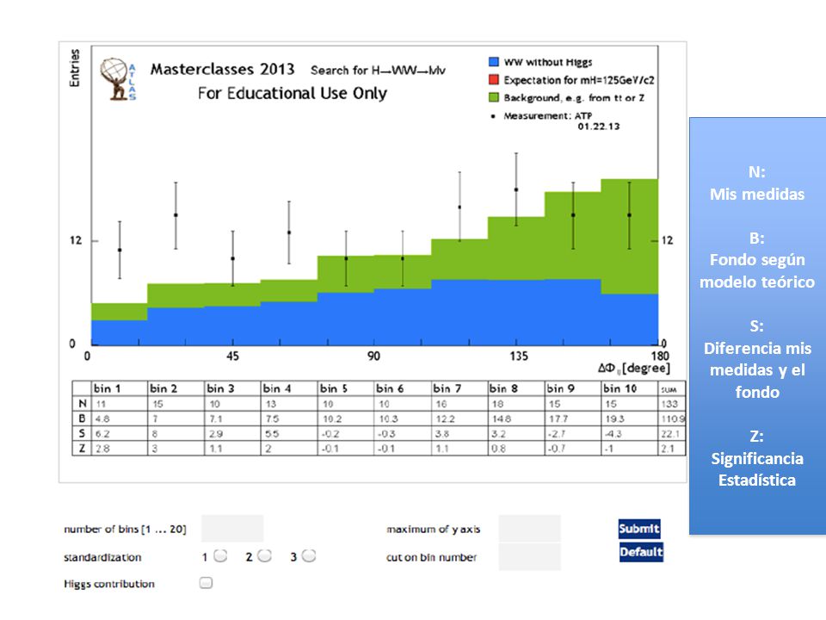The height and width of the screenshot is (620, 826).
Task: Click the 'Search for H→WW→lvlv' subtitle
Action: (x=379, y=70)
